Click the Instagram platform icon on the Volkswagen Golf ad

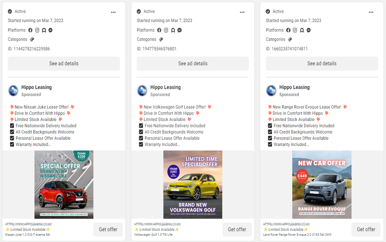point(166,30)
